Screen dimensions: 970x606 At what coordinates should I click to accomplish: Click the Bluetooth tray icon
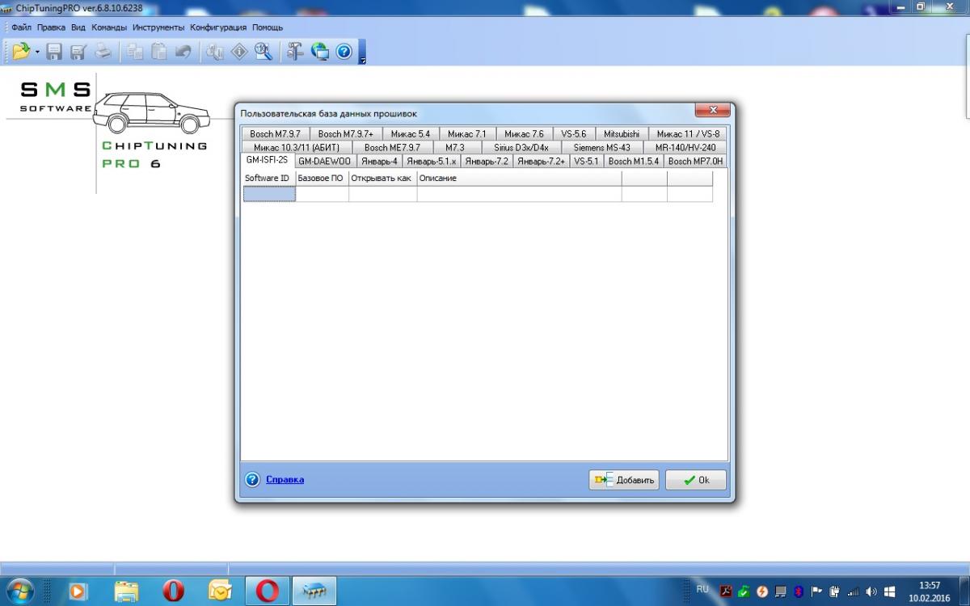[x=799, y=591]
